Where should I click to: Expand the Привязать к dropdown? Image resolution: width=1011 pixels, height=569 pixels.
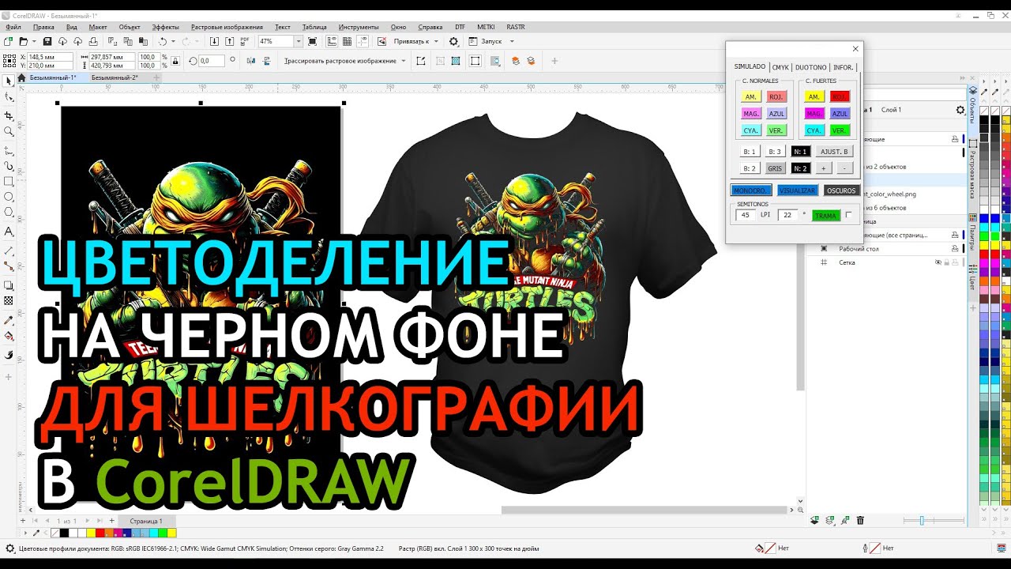tap(437, 41)
